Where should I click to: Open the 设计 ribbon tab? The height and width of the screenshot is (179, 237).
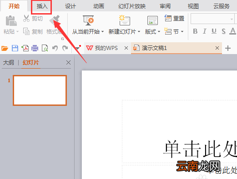click(x=71, y=6)
